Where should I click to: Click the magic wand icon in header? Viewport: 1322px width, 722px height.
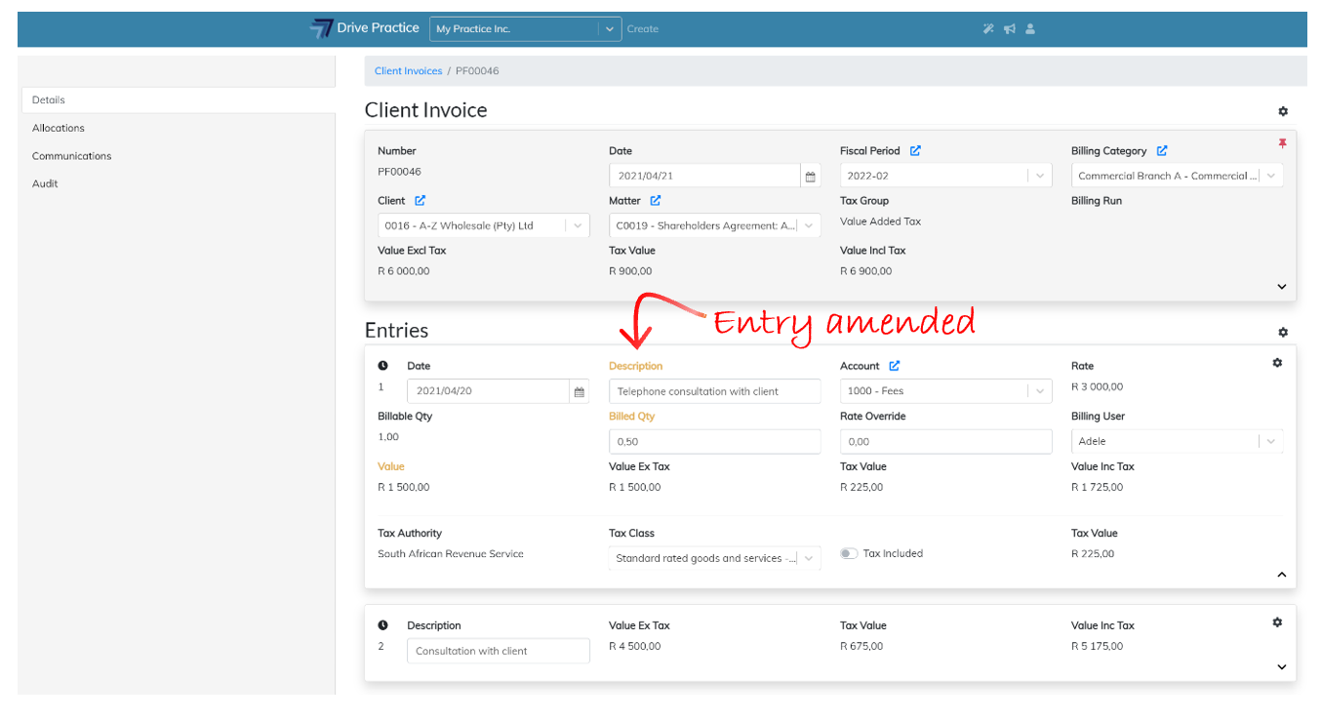pyautogui.click(x=987, y=29)
